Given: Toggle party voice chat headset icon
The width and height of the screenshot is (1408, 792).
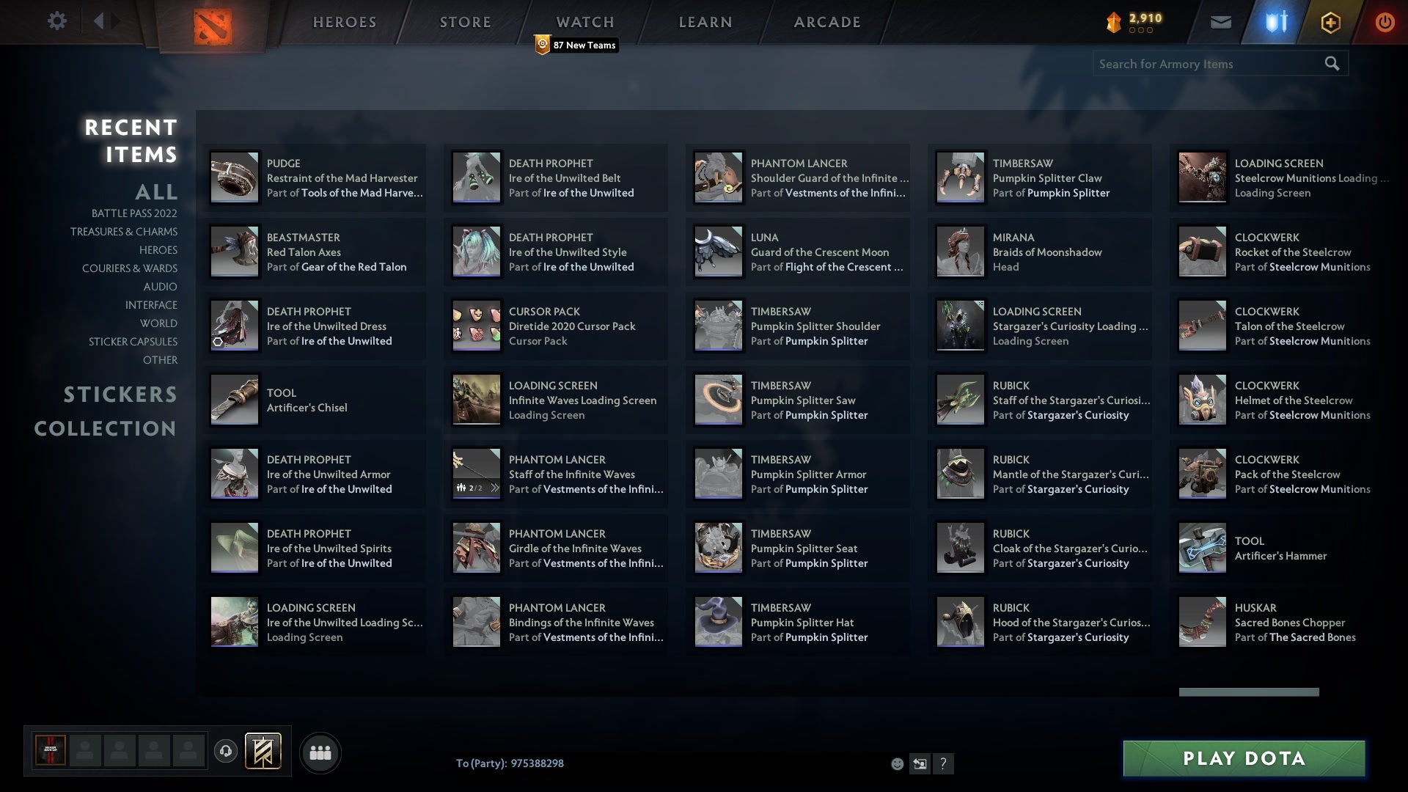Looking at the screenshot, I should [x=226, y=751].
